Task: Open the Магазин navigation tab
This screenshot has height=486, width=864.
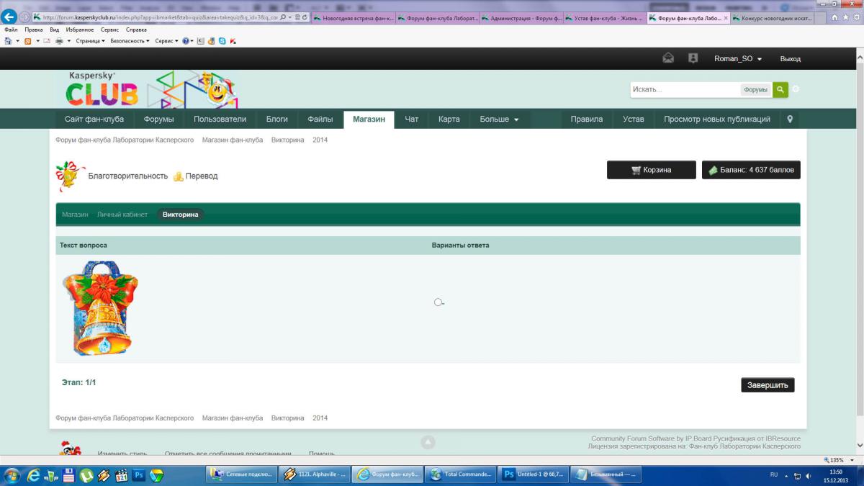Action: point(369,120)
